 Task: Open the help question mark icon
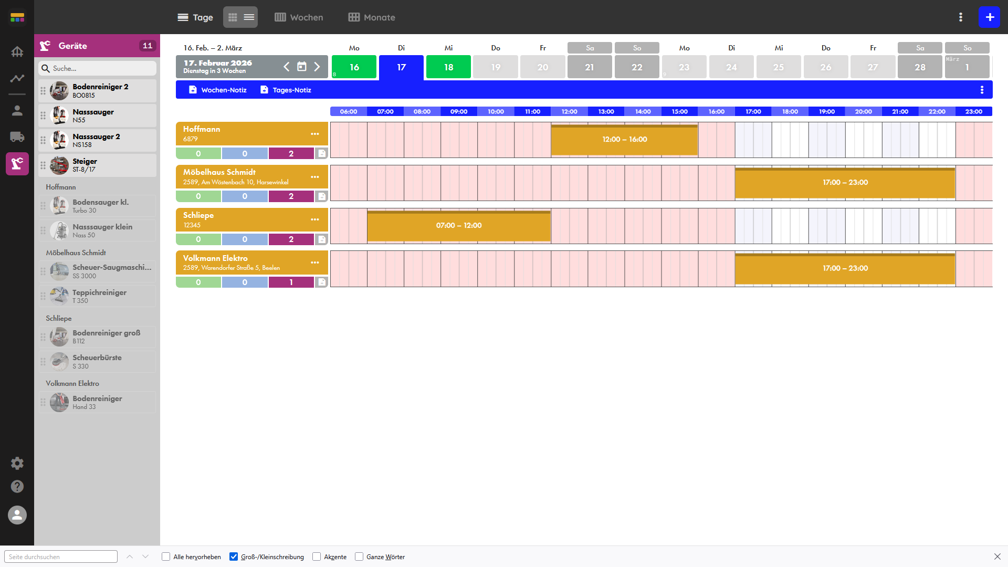tap(17, 487)
